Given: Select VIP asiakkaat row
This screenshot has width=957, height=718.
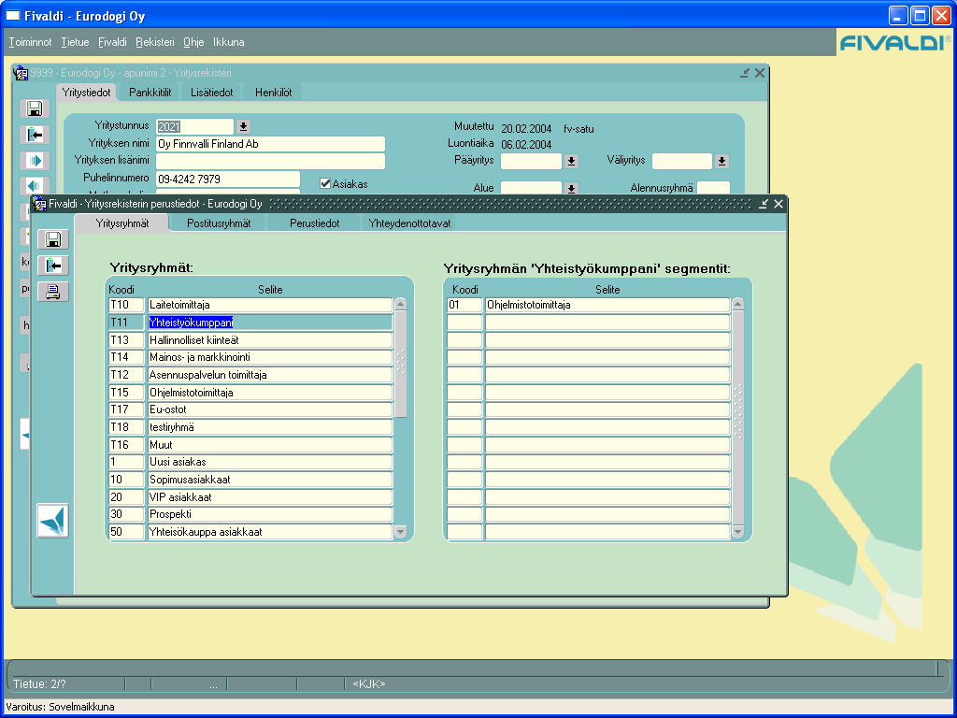Looking at the screenshot, I should point(270,497).
